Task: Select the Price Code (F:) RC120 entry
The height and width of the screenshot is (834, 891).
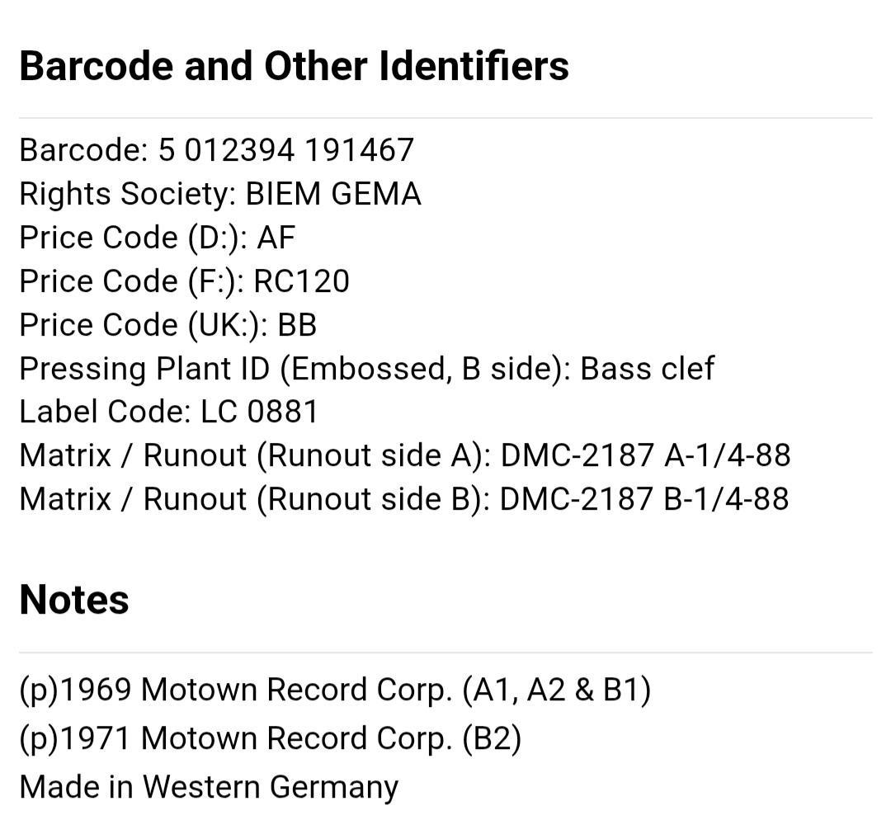Action: [x=185, y=281]
